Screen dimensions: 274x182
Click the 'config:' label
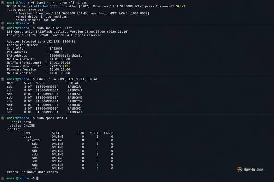click(14, 129)
